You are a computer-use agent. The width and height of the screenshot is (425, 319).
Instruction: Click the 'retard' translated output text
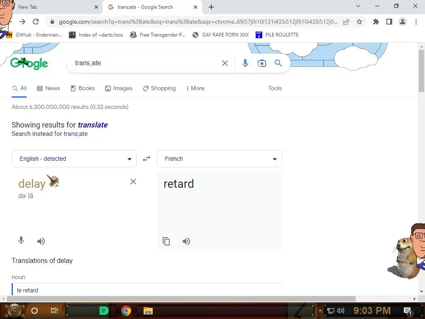[179, 184]
